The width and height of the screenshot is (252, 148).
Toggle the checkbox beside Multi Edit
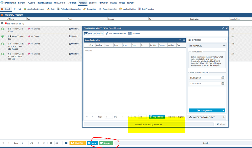(x=66, y=143)
